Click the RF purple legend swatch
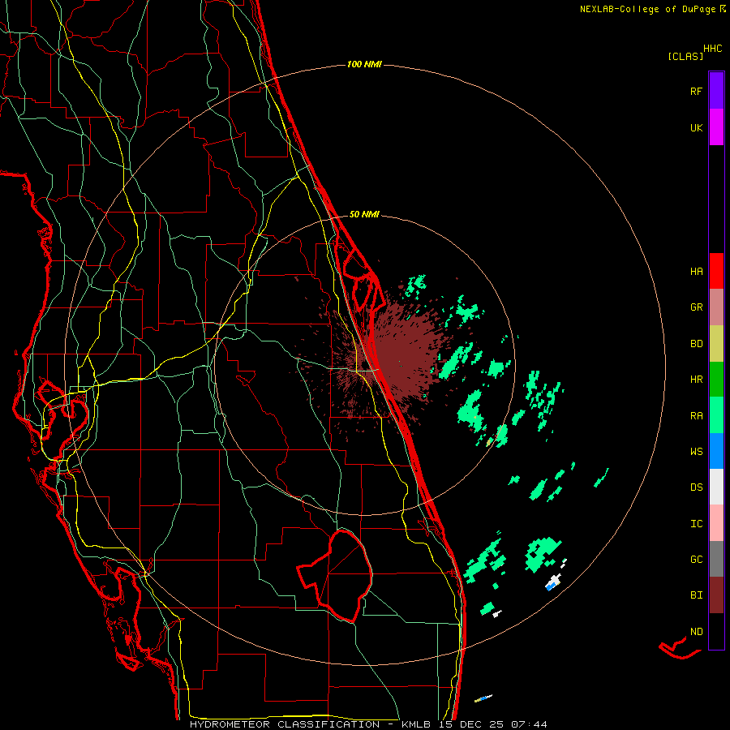The image size is (730, 730). pos(716,91)
